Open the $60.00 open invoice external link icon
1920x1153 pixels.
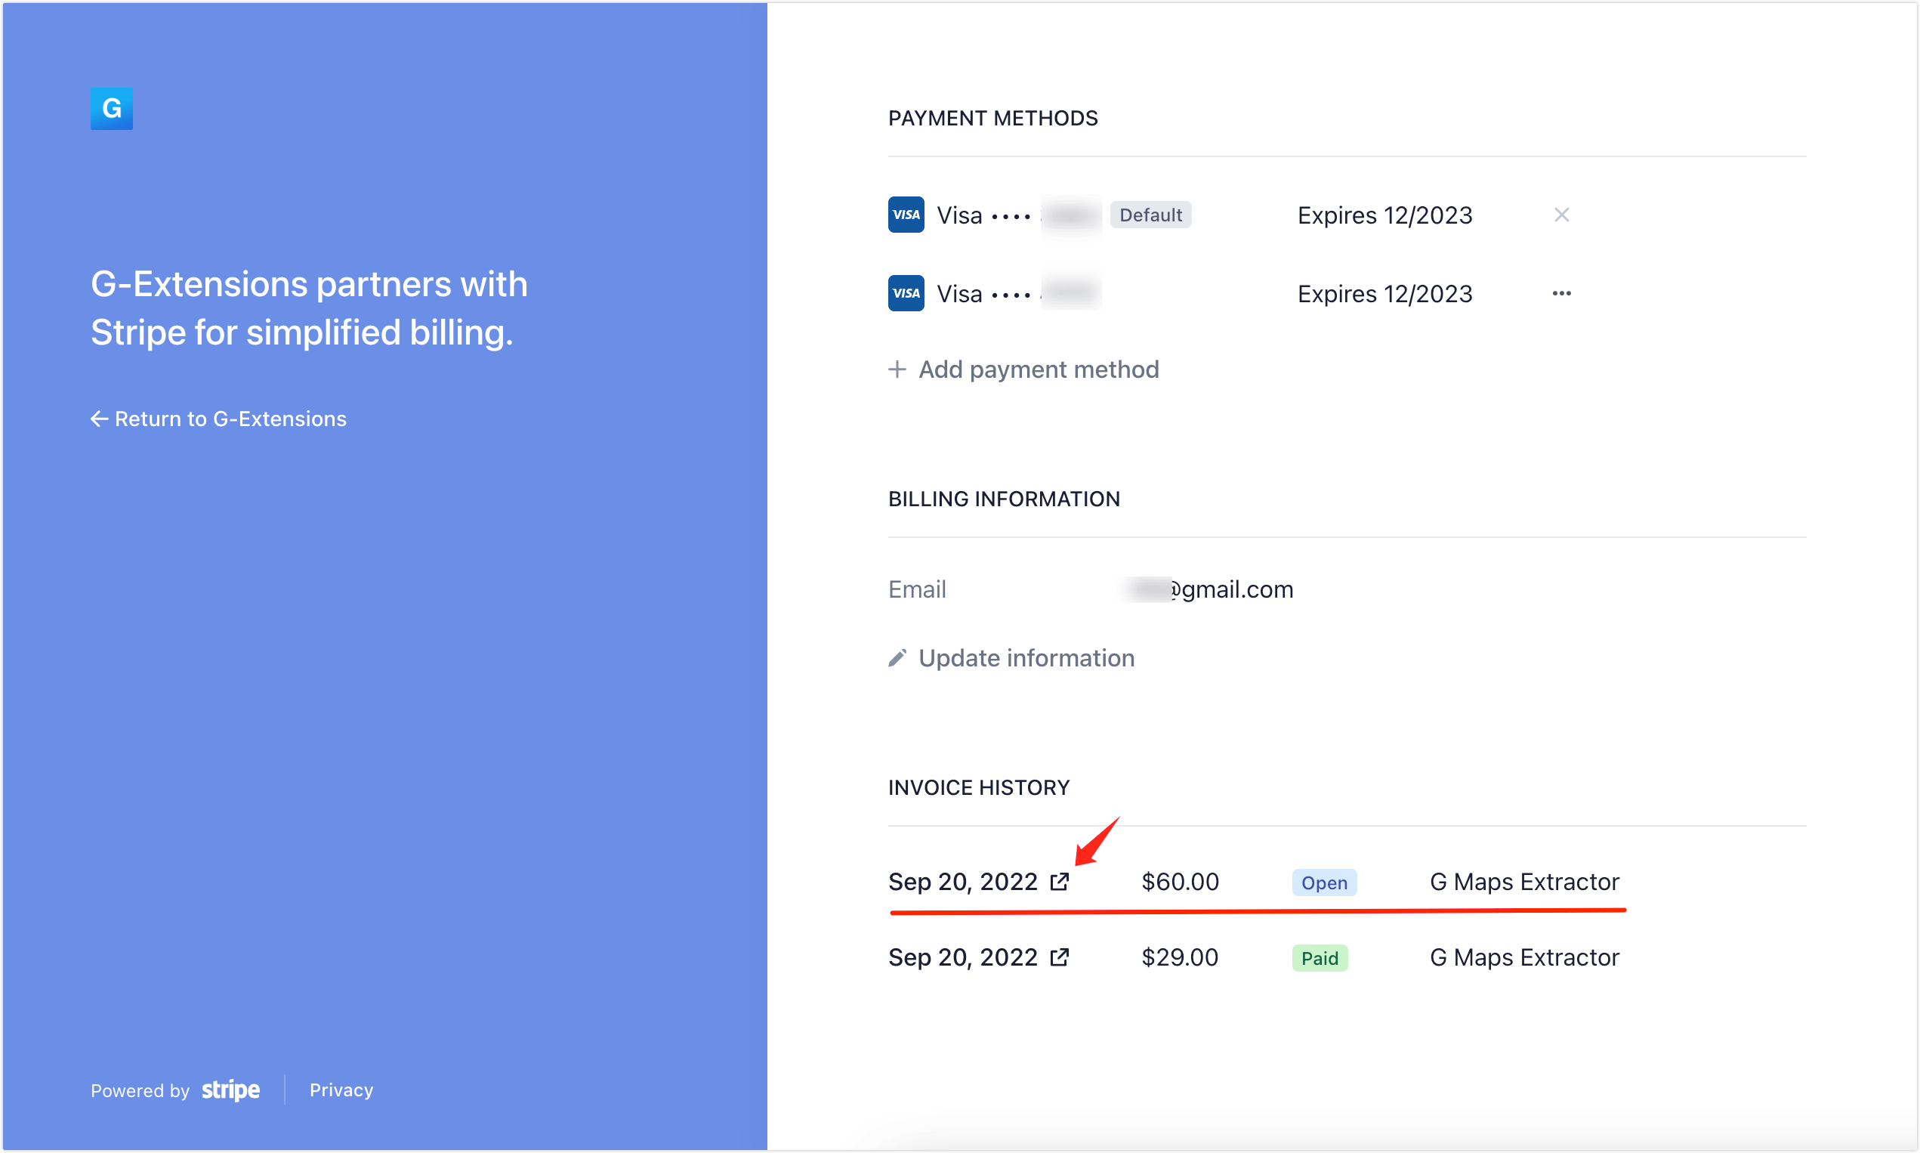click(1060, 882)
